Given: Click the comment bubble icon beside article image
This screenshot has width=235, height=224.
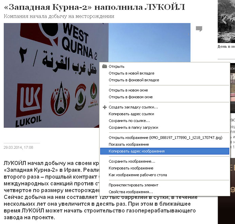Looking at the screenshot, I should tap(199, 29).
